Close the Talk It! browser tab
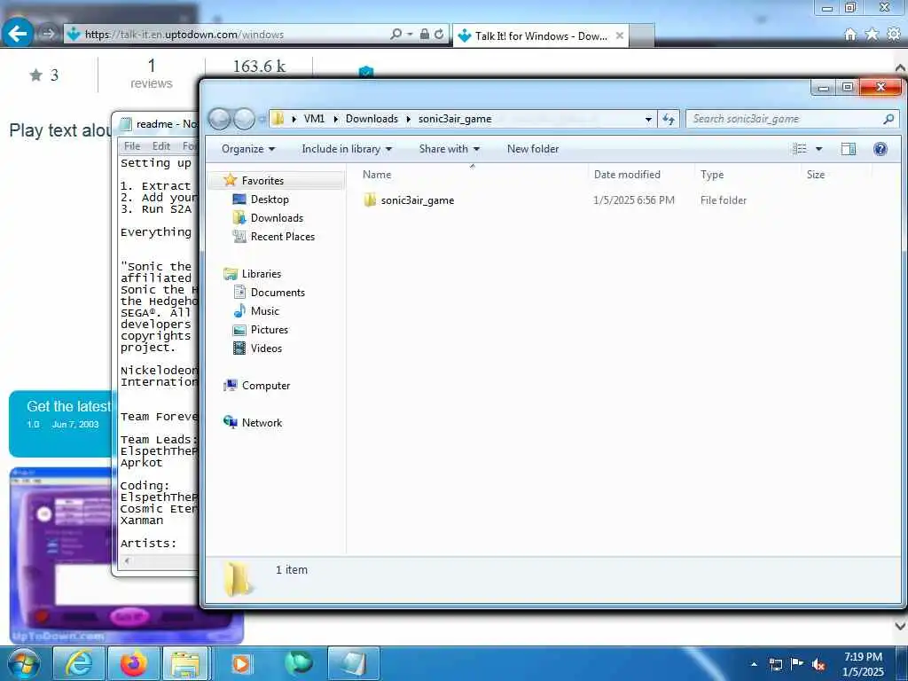The height and width of the screenshot is (681, 908). (x=619, y=35)
